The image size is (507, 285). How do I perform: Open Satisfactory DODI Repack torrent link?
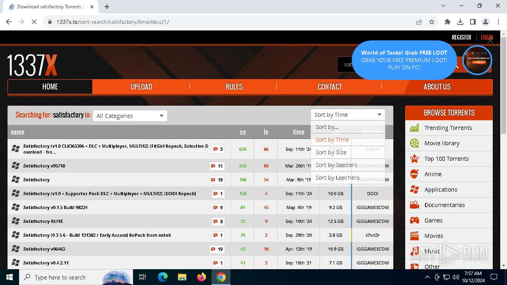tap(109, 194)
